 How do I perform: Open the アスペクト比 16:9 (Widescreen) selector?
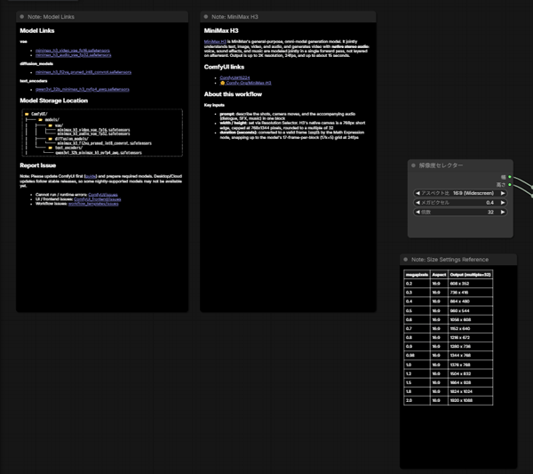[x=460, y=193]
